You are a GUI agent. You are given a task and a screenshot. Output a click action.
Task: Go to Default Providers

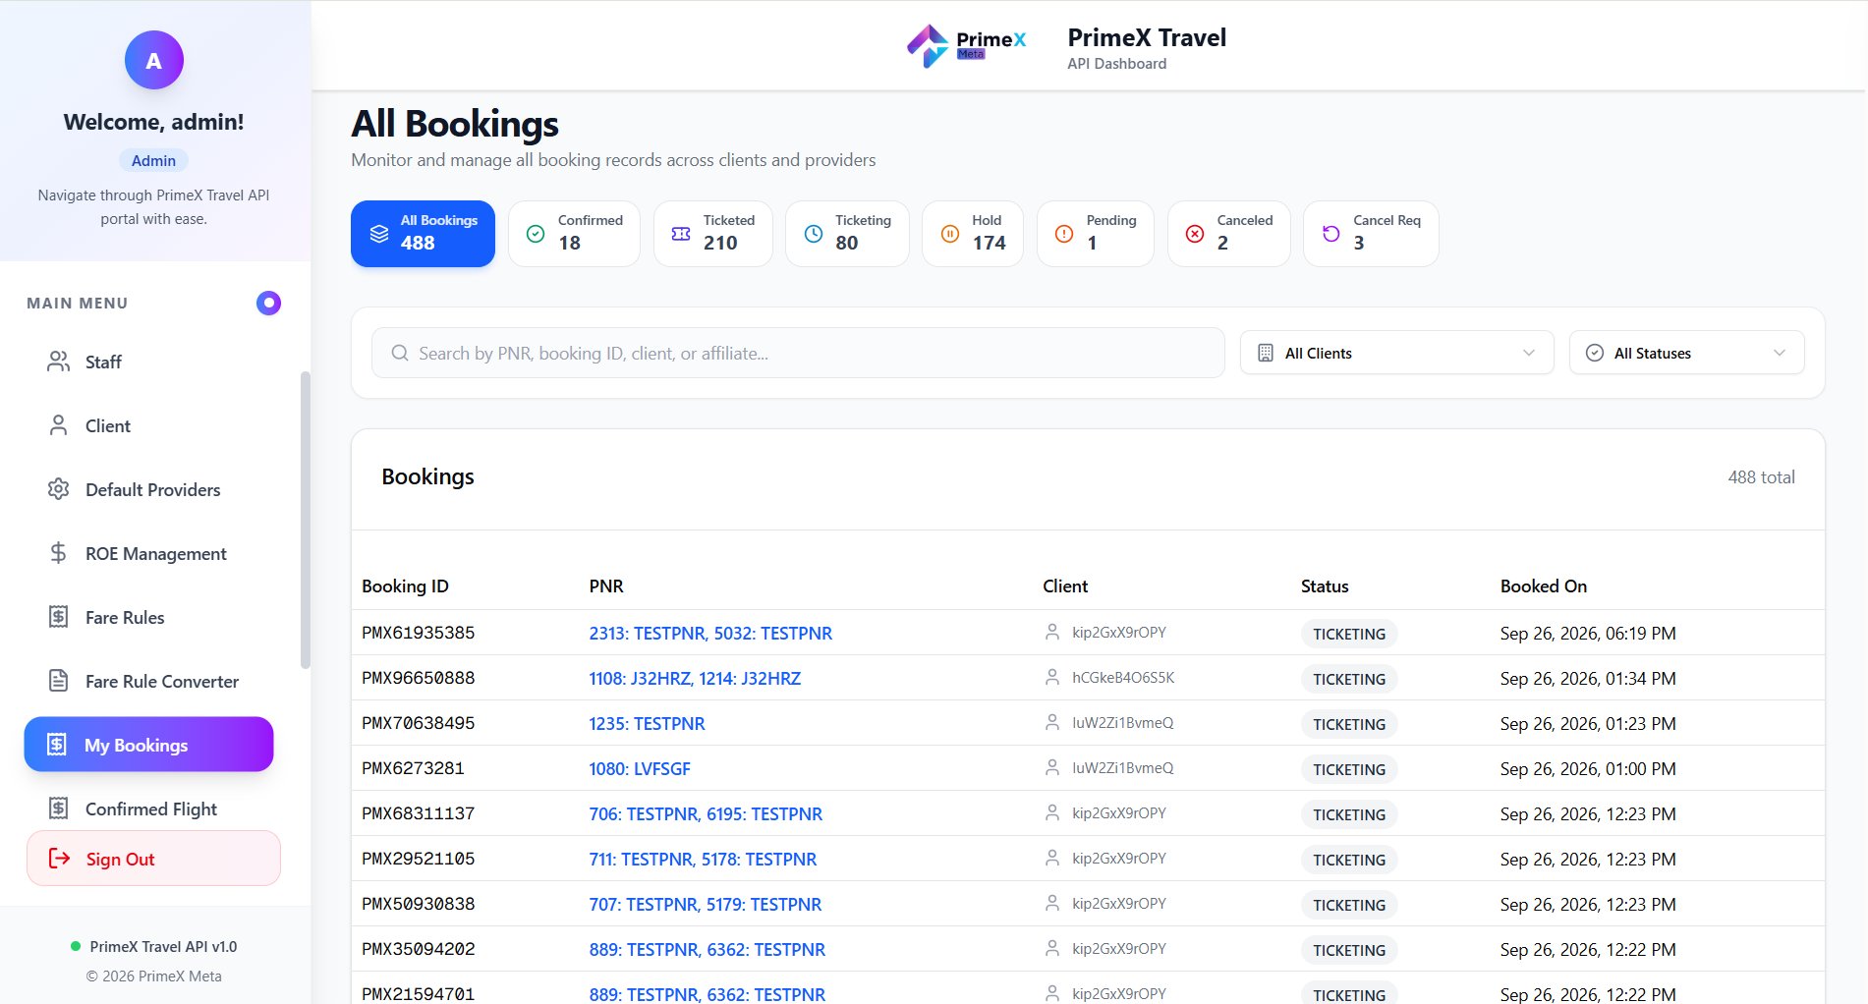(x=154, y=489)
